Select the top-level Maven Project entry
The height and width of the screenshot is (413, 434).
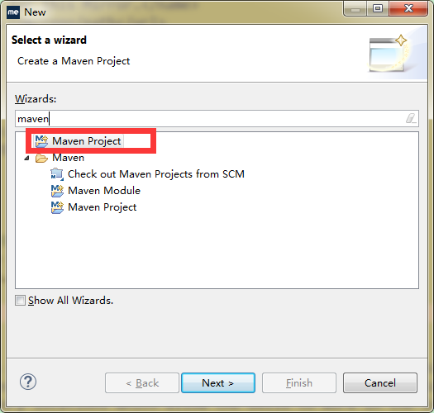(87, 141)
